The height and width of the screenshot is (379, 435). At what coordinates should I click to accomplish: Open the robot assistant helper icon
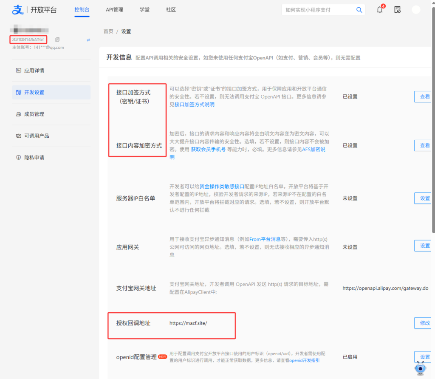[x=421, y=368]
